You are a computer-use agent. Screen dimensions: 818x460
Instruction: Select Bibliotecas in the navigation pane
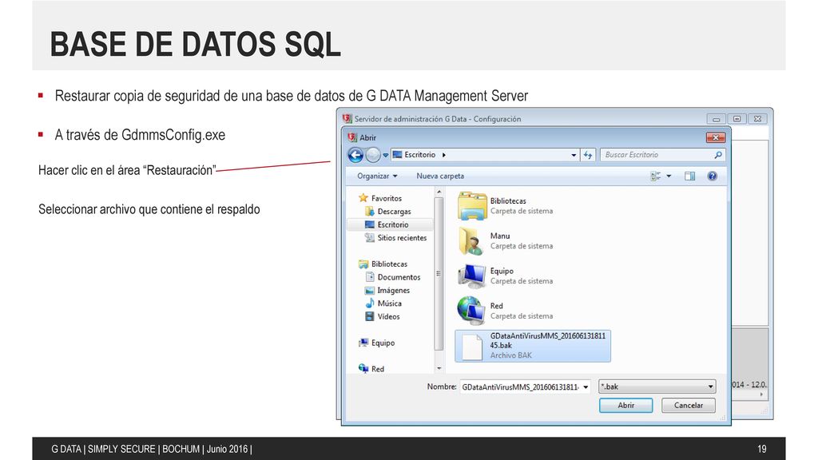pyautogui.click(x=389, y=264)
